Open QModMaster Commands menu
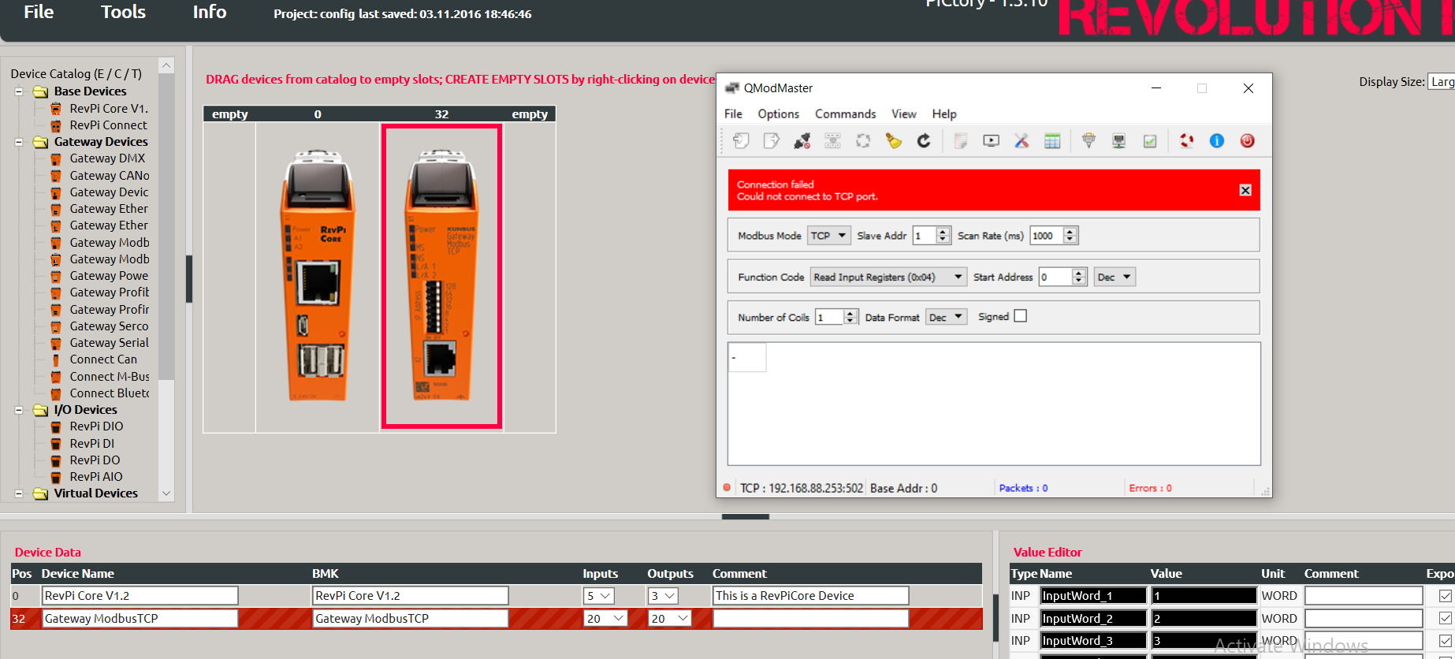The height and width of the screenshot is (659, 1455). tap(845, 114)
